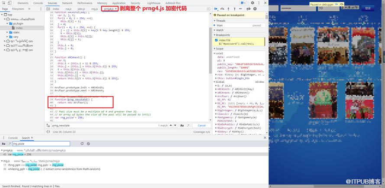Switch to the Network panel
The height and width of the screenshot is (188, 385).
67,3
